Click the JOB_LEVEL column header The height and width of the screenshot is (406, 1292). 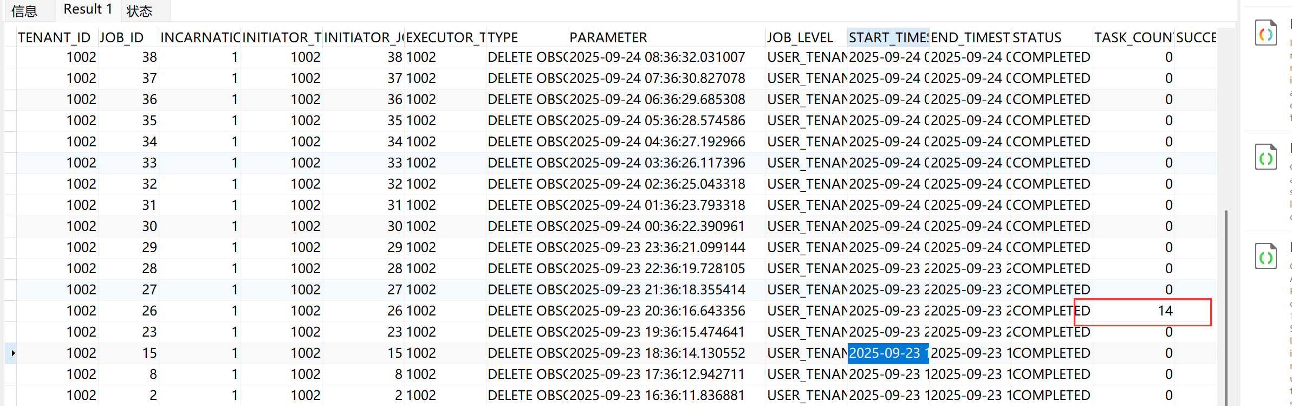pos(800,37)
